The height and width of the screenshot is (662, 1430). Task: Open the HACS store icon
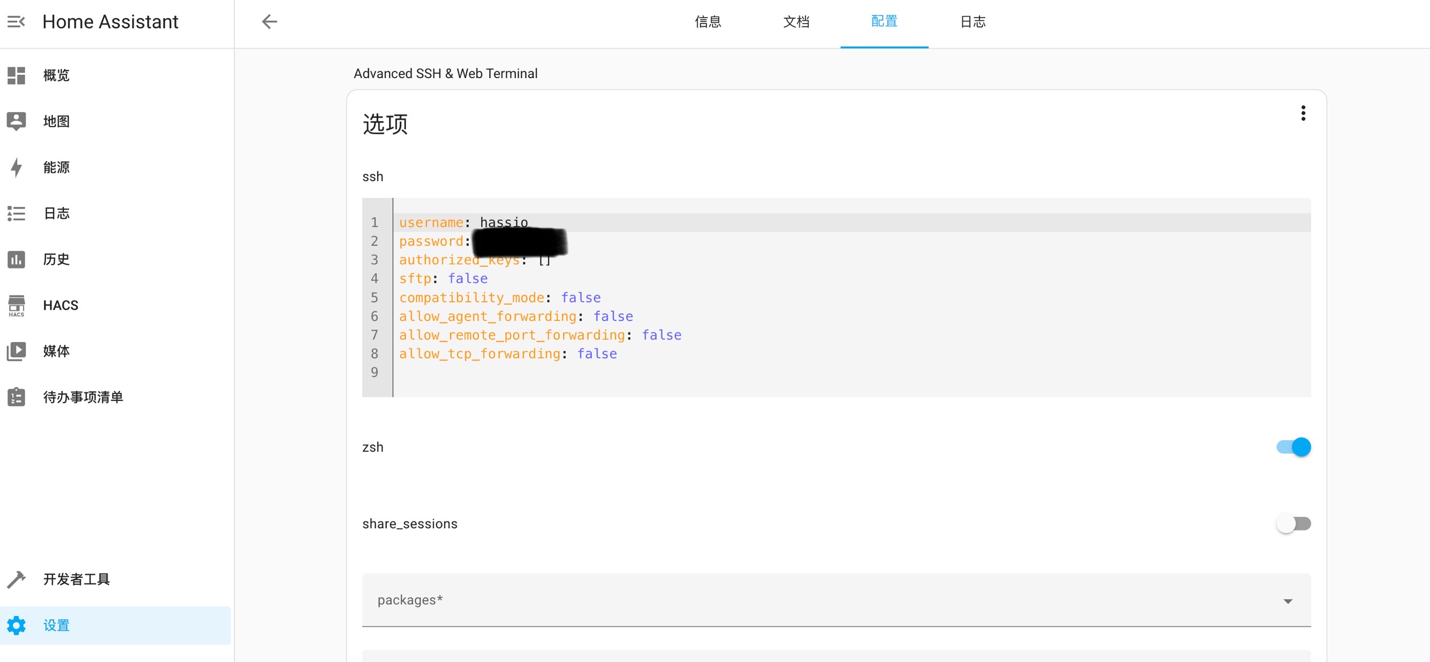(x=16, y=305)
